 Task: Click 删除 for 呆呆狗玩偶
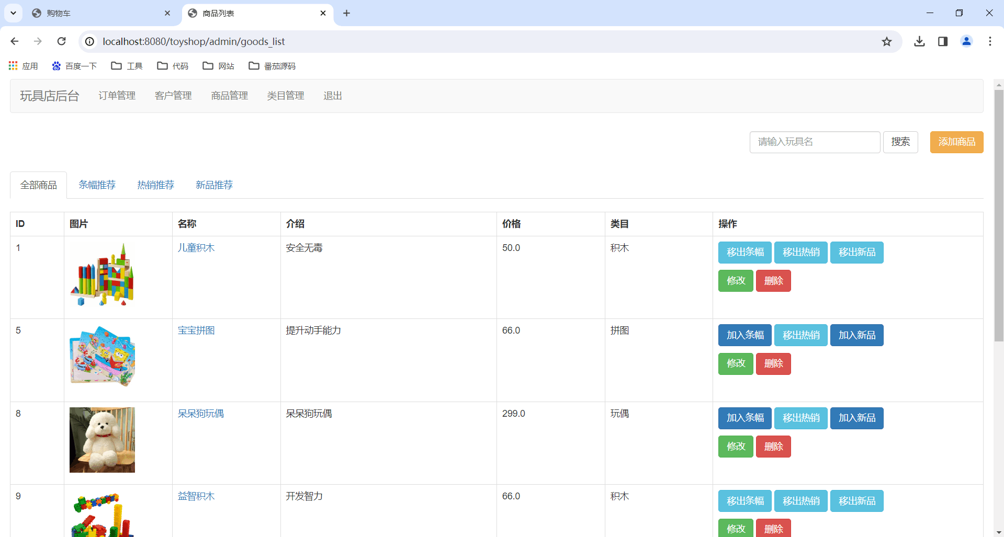tap(773, 447)
